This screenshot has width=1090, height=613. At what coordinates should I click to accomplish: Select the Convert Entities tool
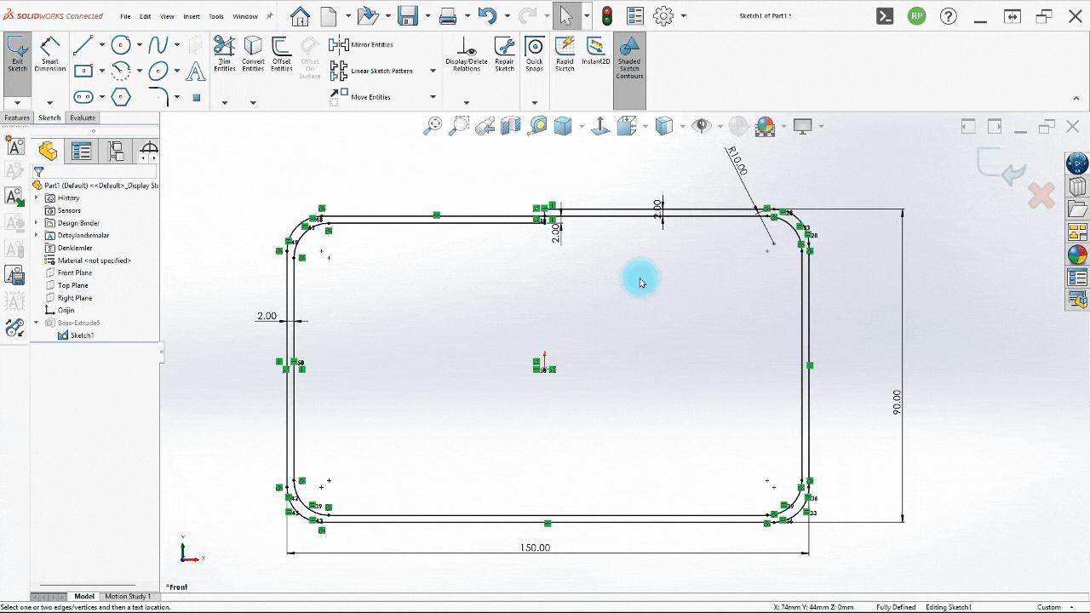pos(253,53)
